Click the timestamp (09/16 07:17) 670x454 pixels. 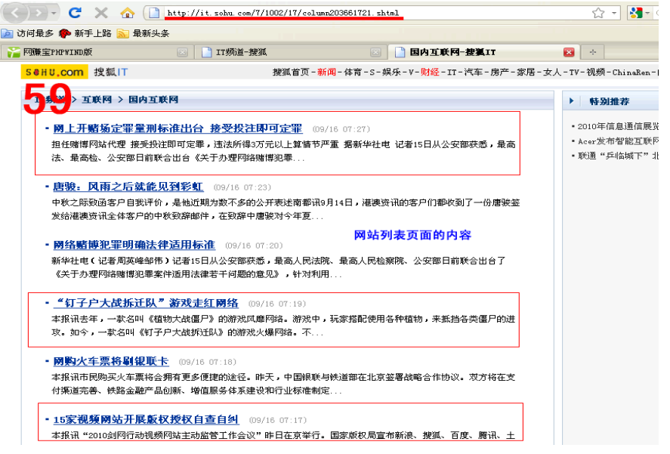pyautogui.click(x=278, y=420)
